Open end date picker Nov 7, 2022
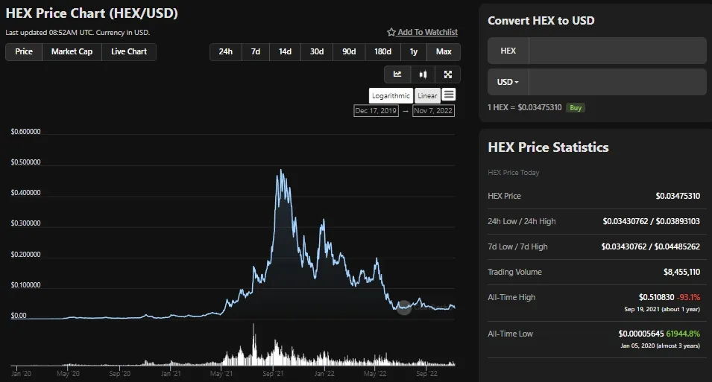Viewport: 712px width, 382px height. (x=433, y=111)
